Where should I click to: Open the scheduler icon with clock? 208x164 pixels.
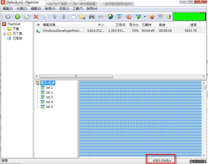click(x=160, y=17)
